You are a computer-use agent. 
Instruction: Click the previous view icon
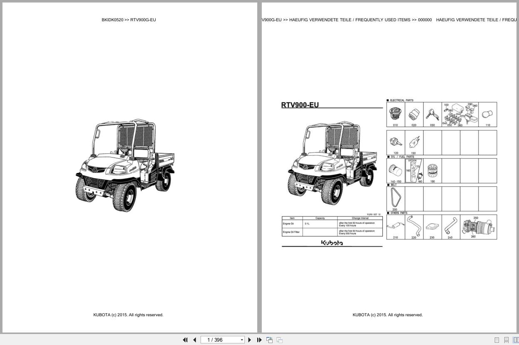[270, 340]
